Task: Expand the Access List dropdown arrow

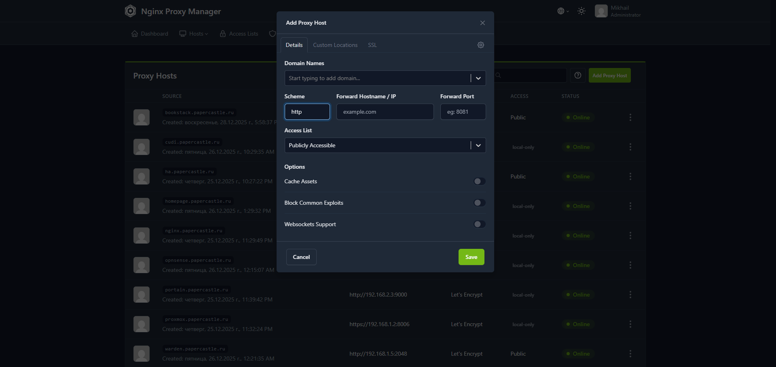Action: [478, 145]
